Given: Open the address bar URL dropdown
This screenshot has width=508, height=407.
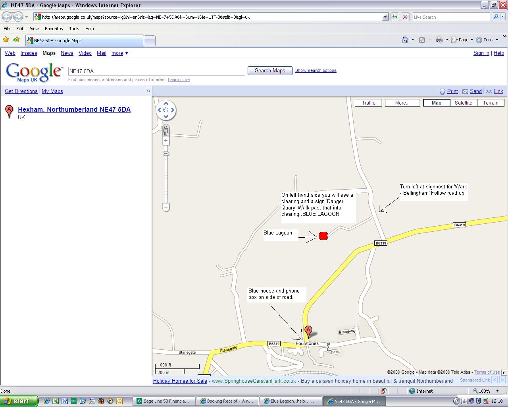Looking at the screenshot, I should pyautogui.click(x=385, y=17).
